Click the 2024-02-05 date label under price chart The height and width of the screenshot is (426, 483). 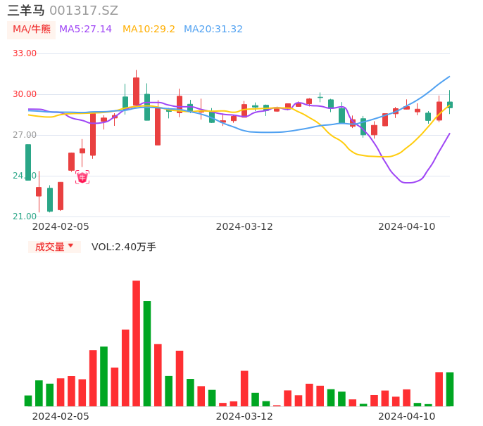click(61, 226)
